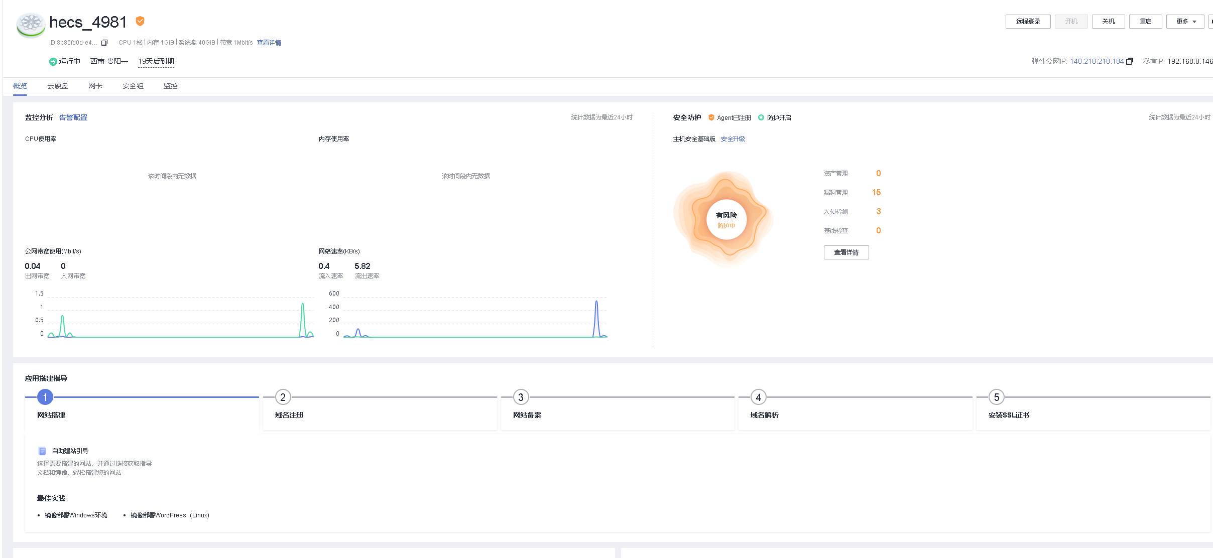Viewport: 1213px width, 558px height.
Task: Click the 关机 shutdown button
Action: click(1108, 22)
